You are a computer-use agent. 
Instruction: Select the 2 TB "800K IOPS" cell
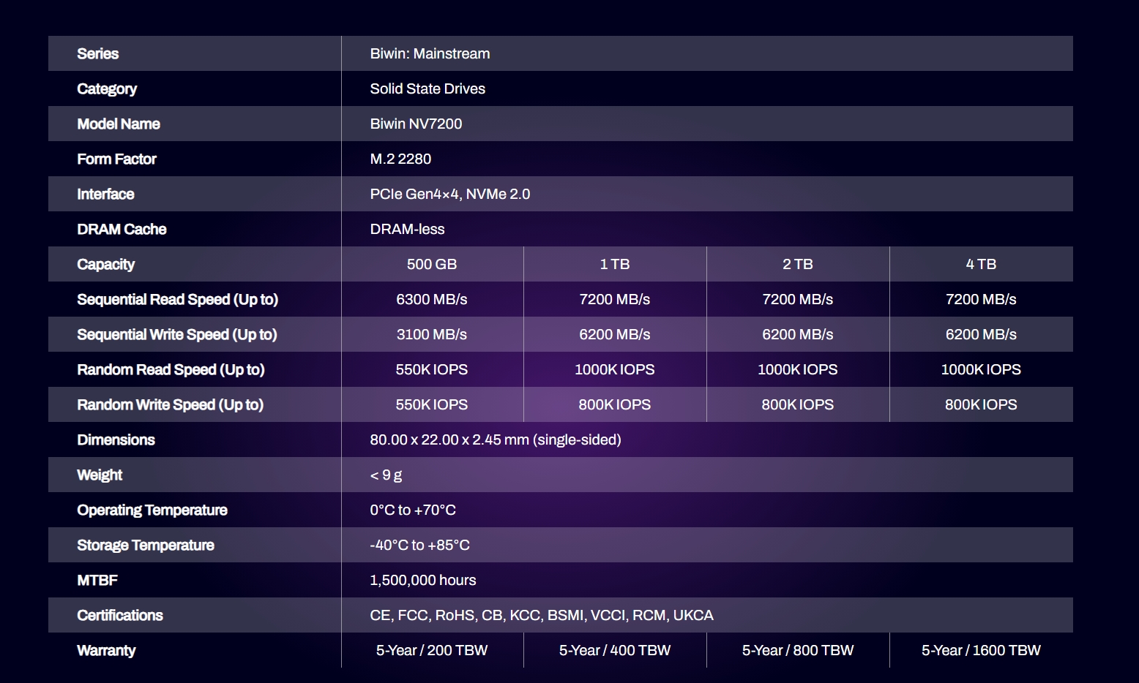(x=798, y=404)
